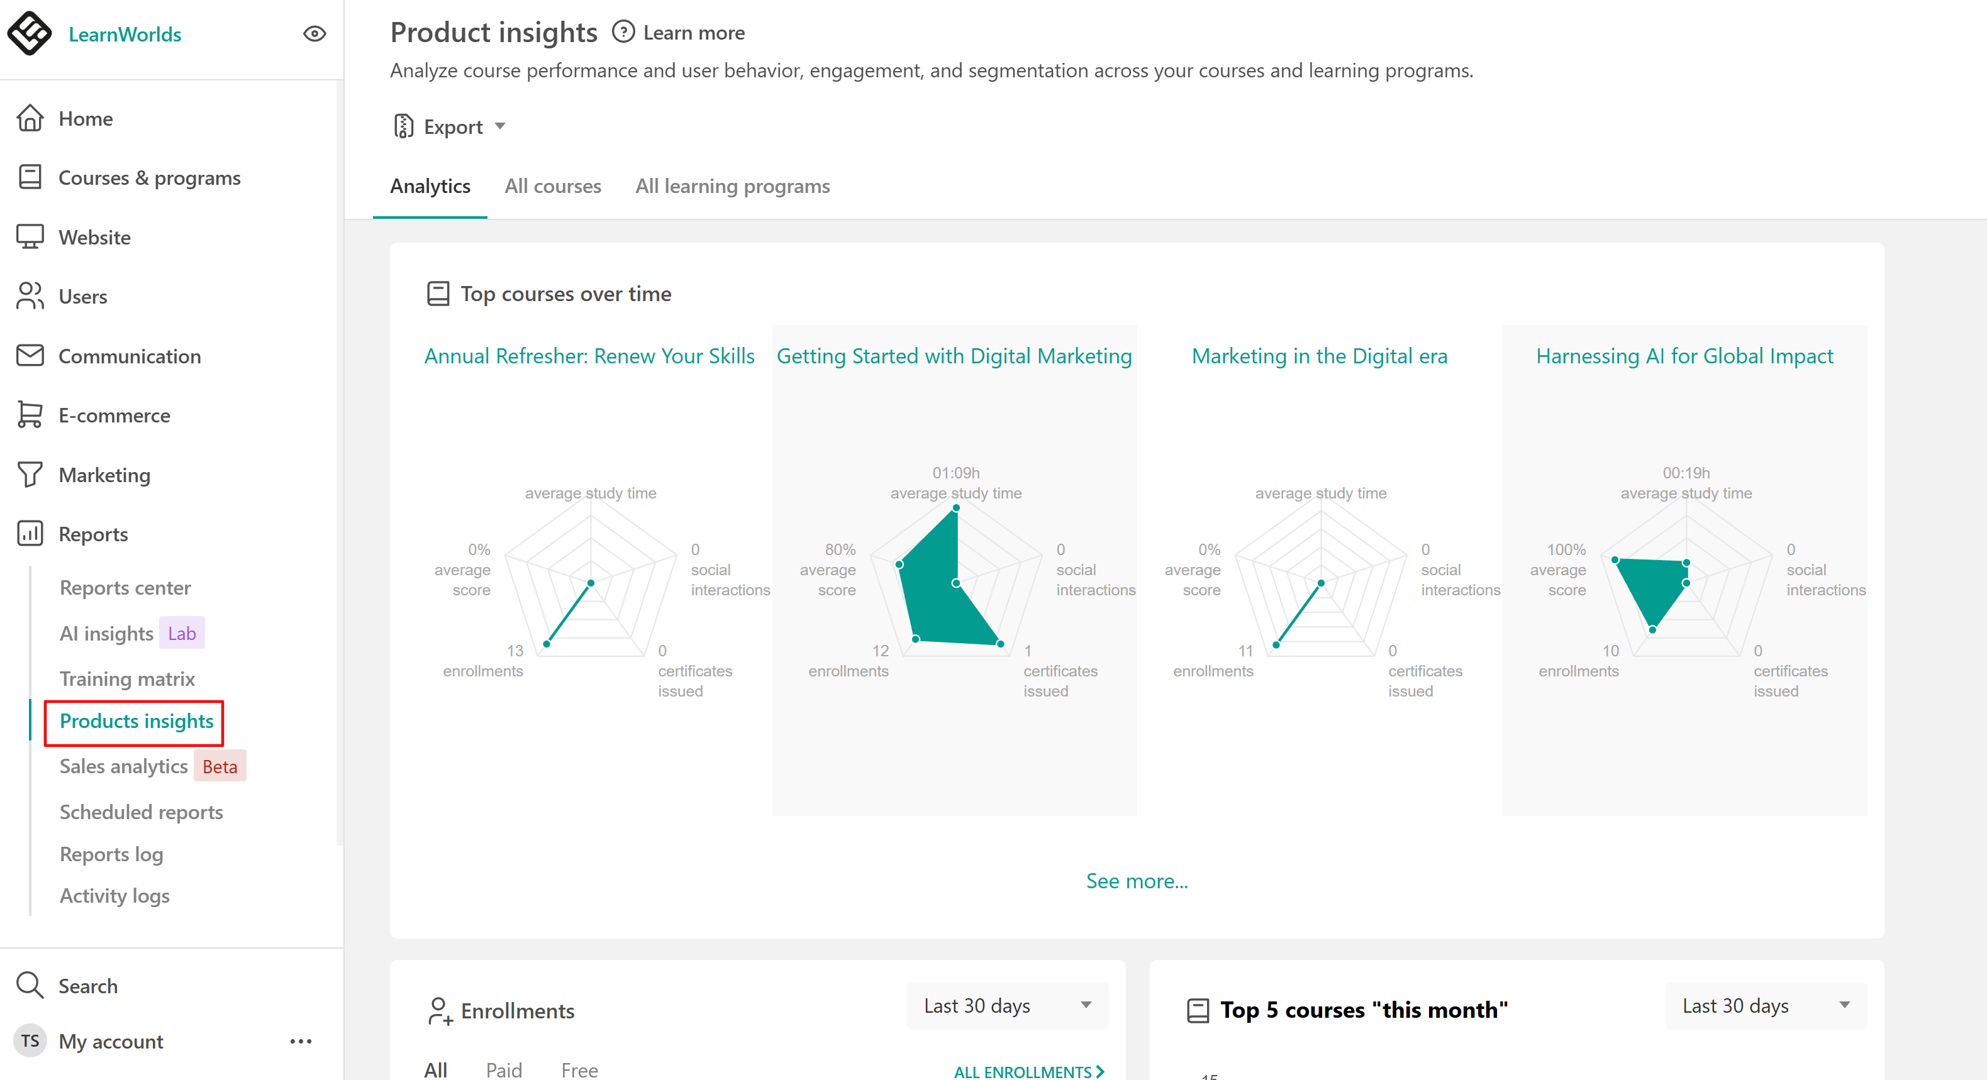Click See more... link
Viewport: 1987px width, 1080px height.
1136,880
